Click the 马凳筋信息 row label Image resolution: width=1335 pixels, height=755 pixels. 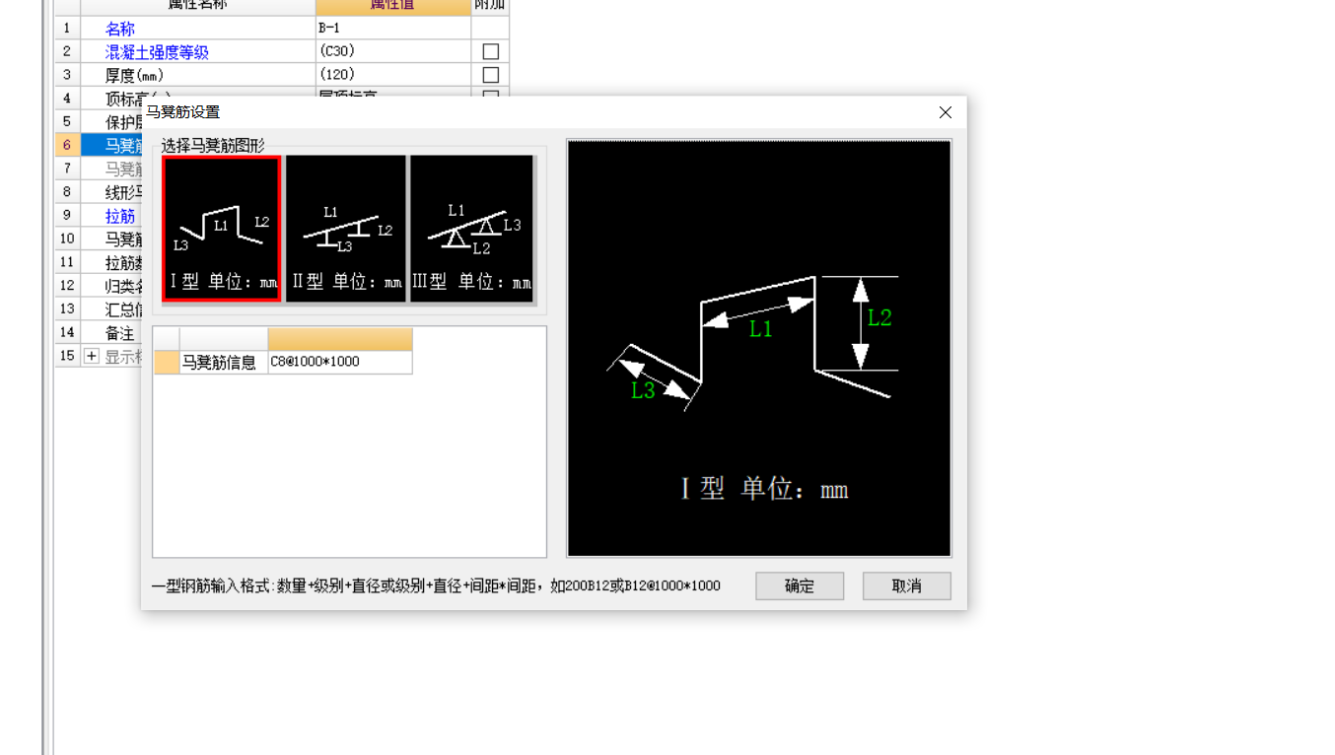point(219,362)
